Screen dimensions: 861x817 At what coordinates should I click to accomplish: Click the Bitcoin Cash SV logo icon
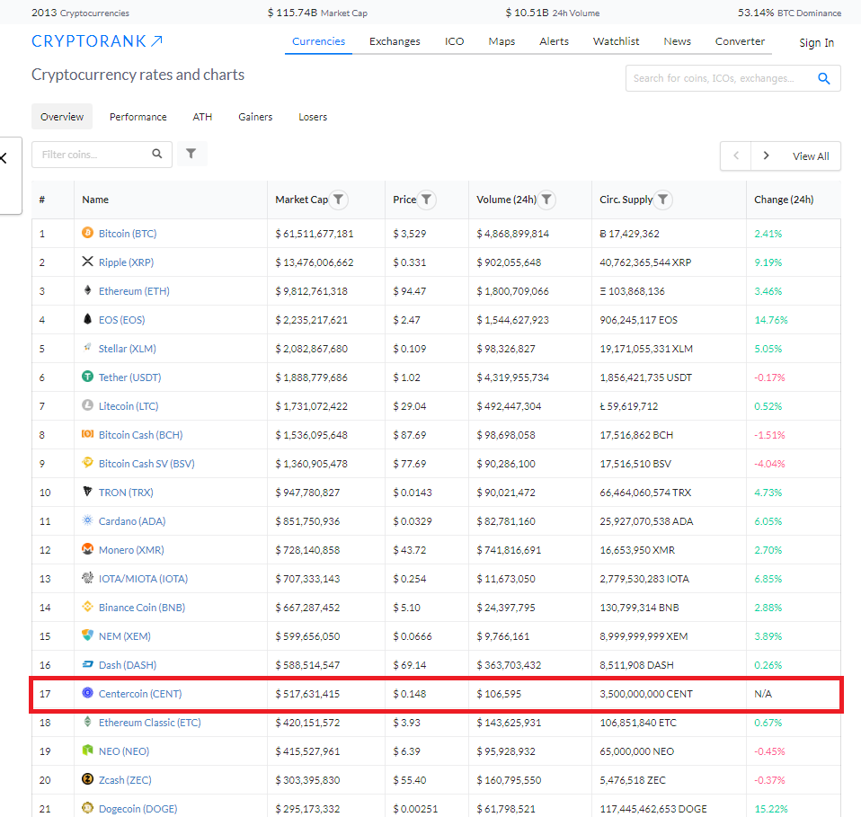[87, 462]
